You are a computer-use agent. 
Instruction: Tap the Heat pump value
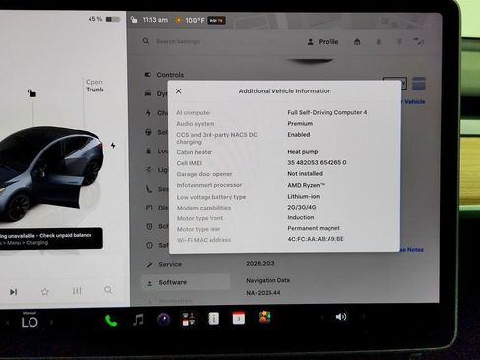(x=303, y=152)
